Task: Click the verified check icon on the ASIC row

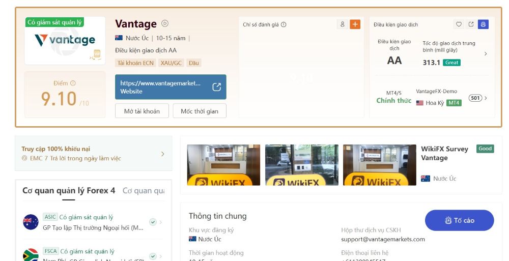Action: click(x=153, y=222)
